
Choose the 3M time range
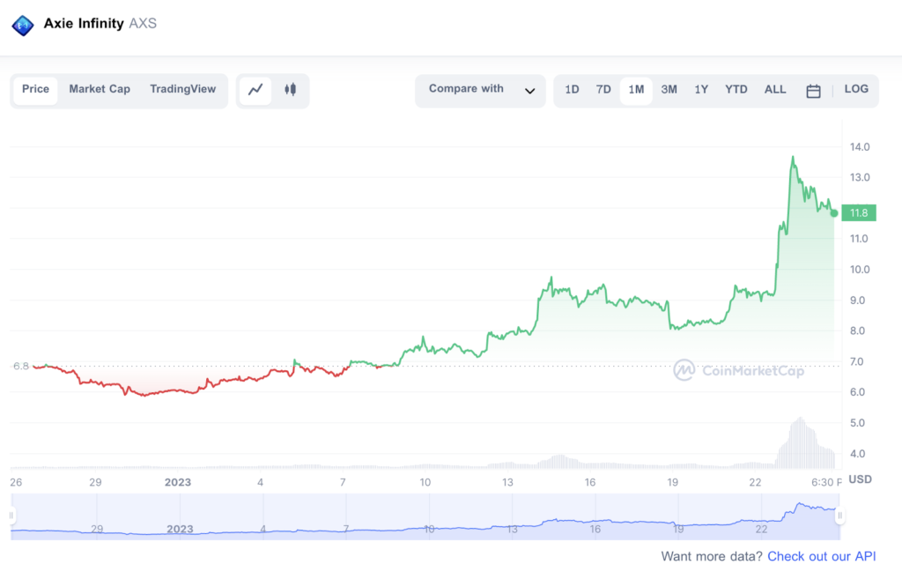tap(669, 90)
